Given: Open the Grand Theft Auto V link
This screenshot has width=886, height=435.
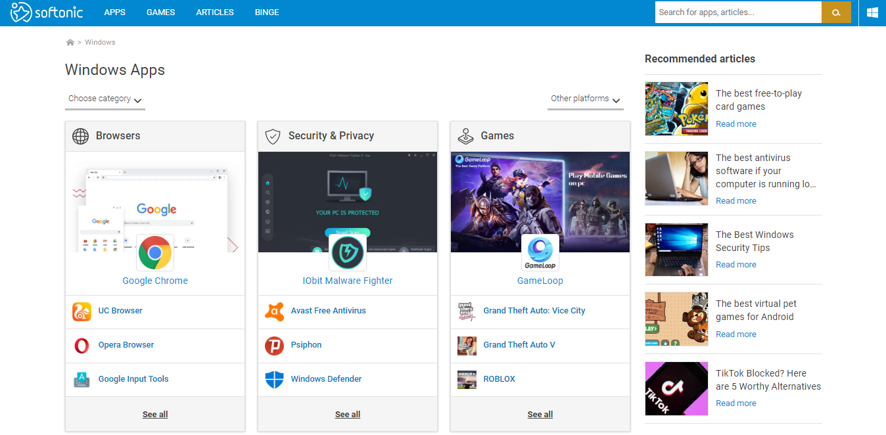Looking at the screenshot, I should click(x=519, y=345).
